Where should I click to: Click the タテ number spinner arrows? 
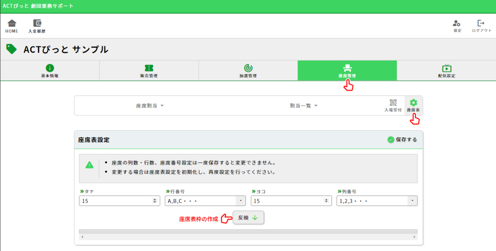pyautogui.click(x=155, y=201)
